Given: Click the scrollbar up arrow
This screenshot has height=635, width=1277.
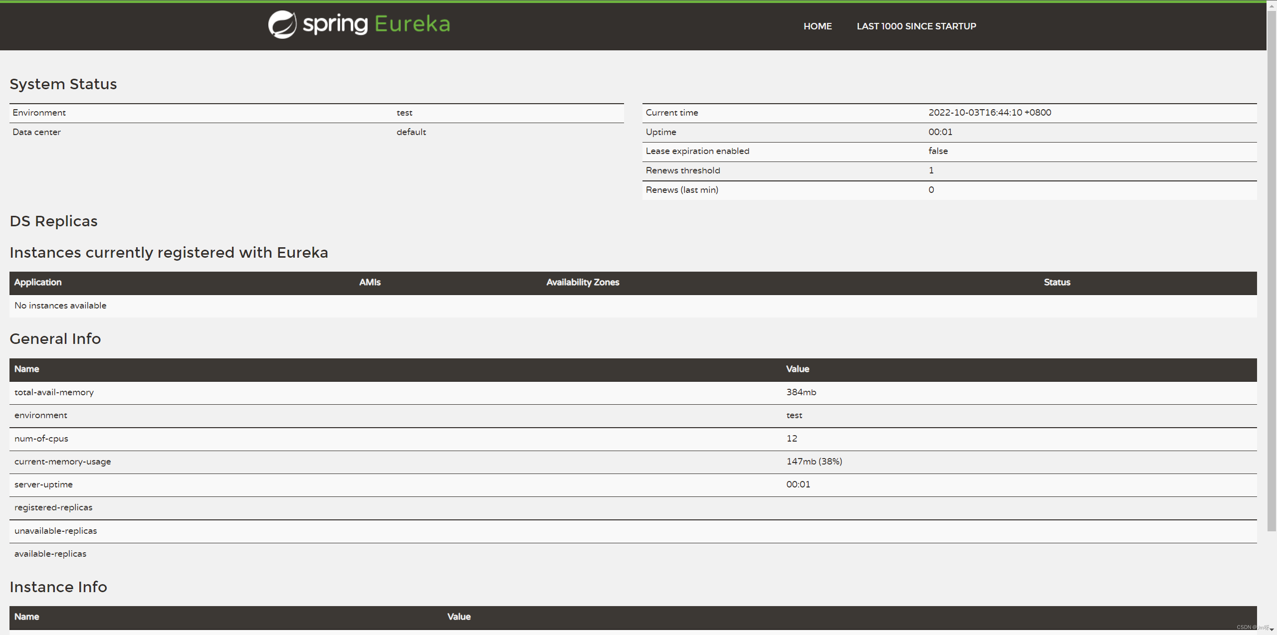Looking at the screenshot, I should 1272,6.
